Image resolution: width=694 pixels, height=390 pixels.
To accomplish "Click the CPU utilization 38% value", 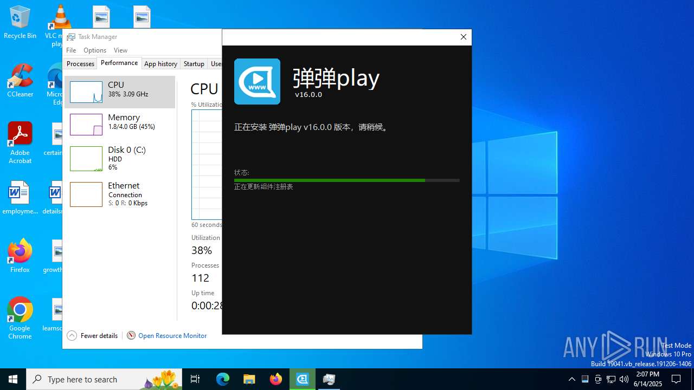I will (x=202, y=250).
